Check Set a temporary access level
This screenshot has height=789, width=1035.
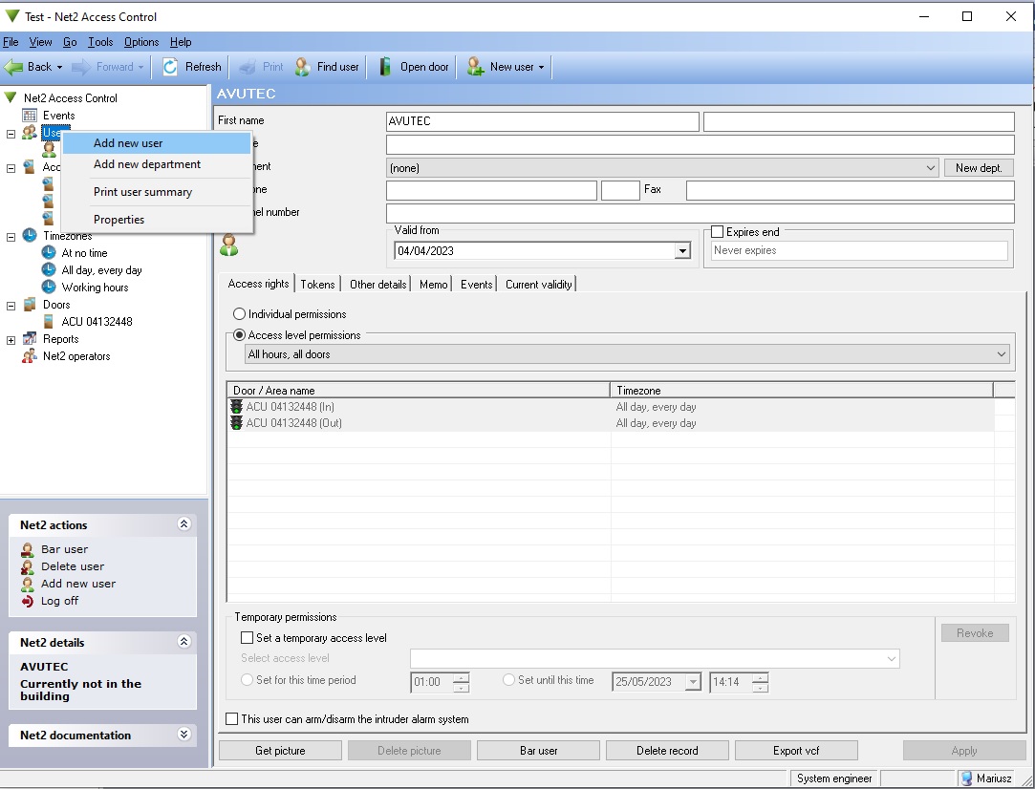point(247,638)
